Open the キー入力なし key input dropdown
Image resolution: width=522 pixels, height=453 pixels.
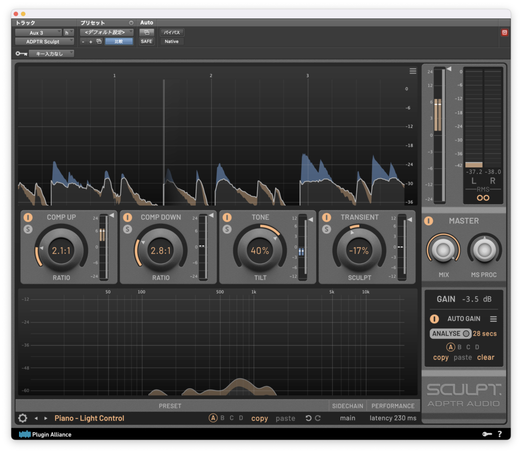click(x=51, y=54)
